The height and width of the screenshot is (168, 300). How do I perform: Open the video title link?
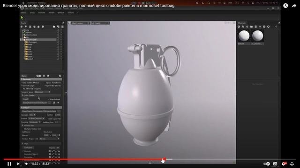(89, 6)
